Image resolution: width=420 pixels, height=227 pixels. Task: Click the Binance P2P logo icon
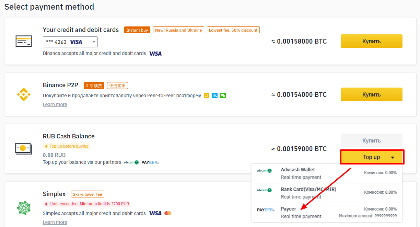(x=24, y=94)
